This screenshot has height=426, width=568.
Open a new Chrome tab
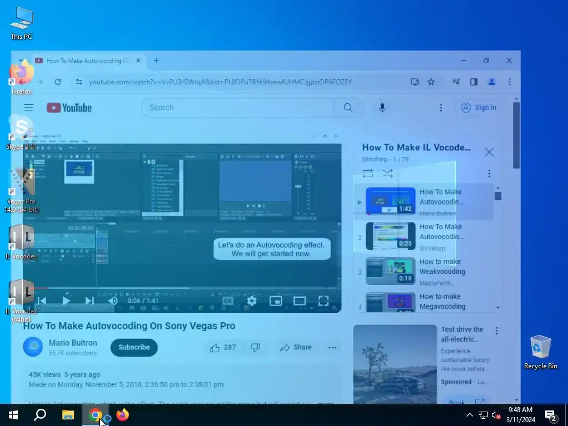[x=156, y=60]
